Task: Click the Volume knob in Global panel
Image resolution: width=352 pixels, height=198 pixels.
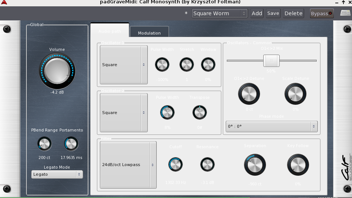Action: 57,71
